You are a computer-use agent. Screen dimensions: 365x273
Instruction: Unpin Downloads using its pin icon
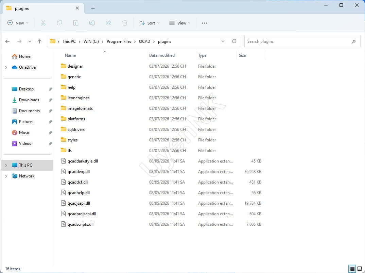pyautogui.click(x=50, y=100)
